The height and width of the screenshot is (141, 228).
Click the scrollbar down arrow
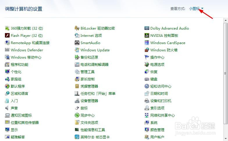tap(226, 139)
